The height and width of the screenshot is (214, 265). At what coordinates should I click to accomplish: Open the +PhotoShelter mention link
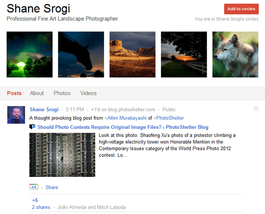click(169, 118)
